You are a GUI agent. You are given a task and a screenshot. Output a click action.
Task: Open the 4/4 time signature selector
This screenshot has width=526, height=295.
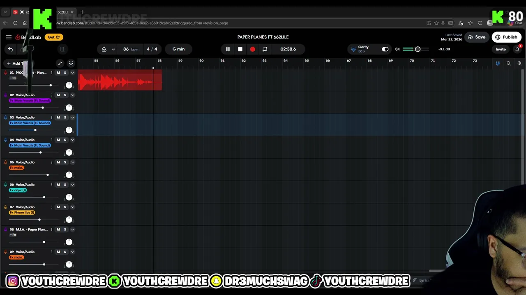(152, 49)
